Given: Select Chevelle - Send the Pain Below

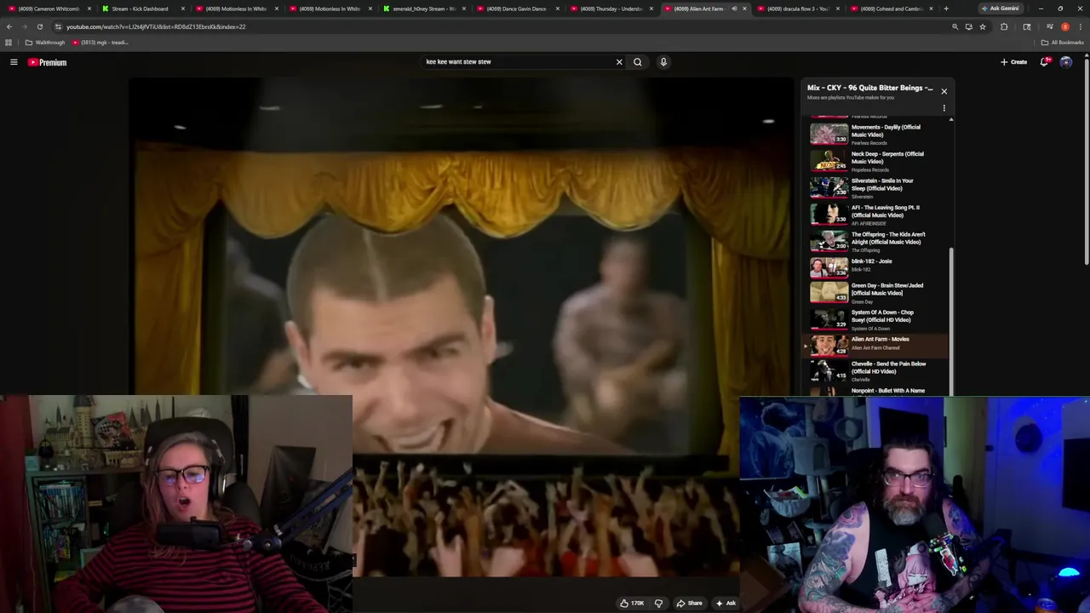Looking at the screenshot, I should [877, 371].
